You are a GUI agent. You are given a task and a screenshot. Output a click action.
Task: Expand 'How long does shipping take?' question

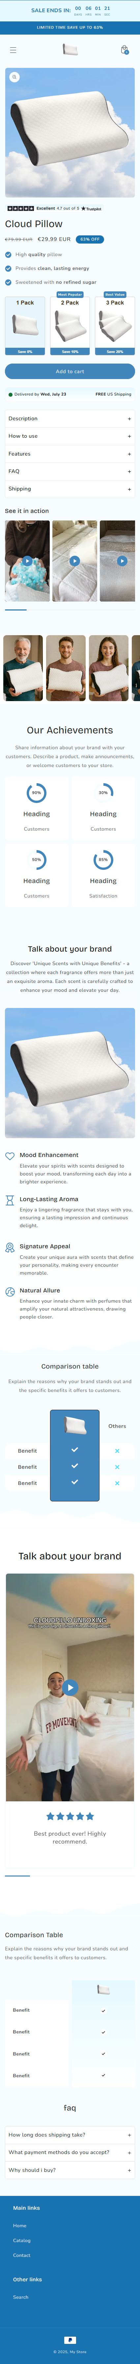click(70, 2135)
